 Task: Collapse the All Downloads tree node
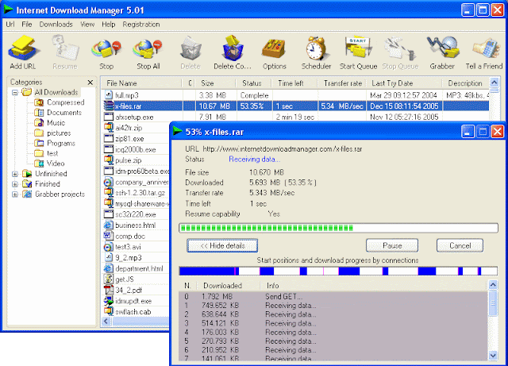(x=15, y=93)
